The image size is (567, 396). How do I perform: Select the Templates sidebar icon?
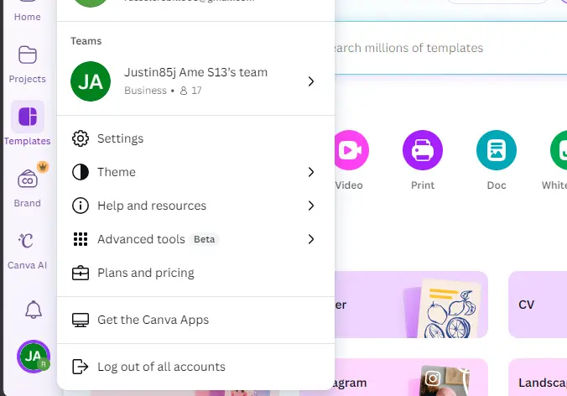[28, 117]
